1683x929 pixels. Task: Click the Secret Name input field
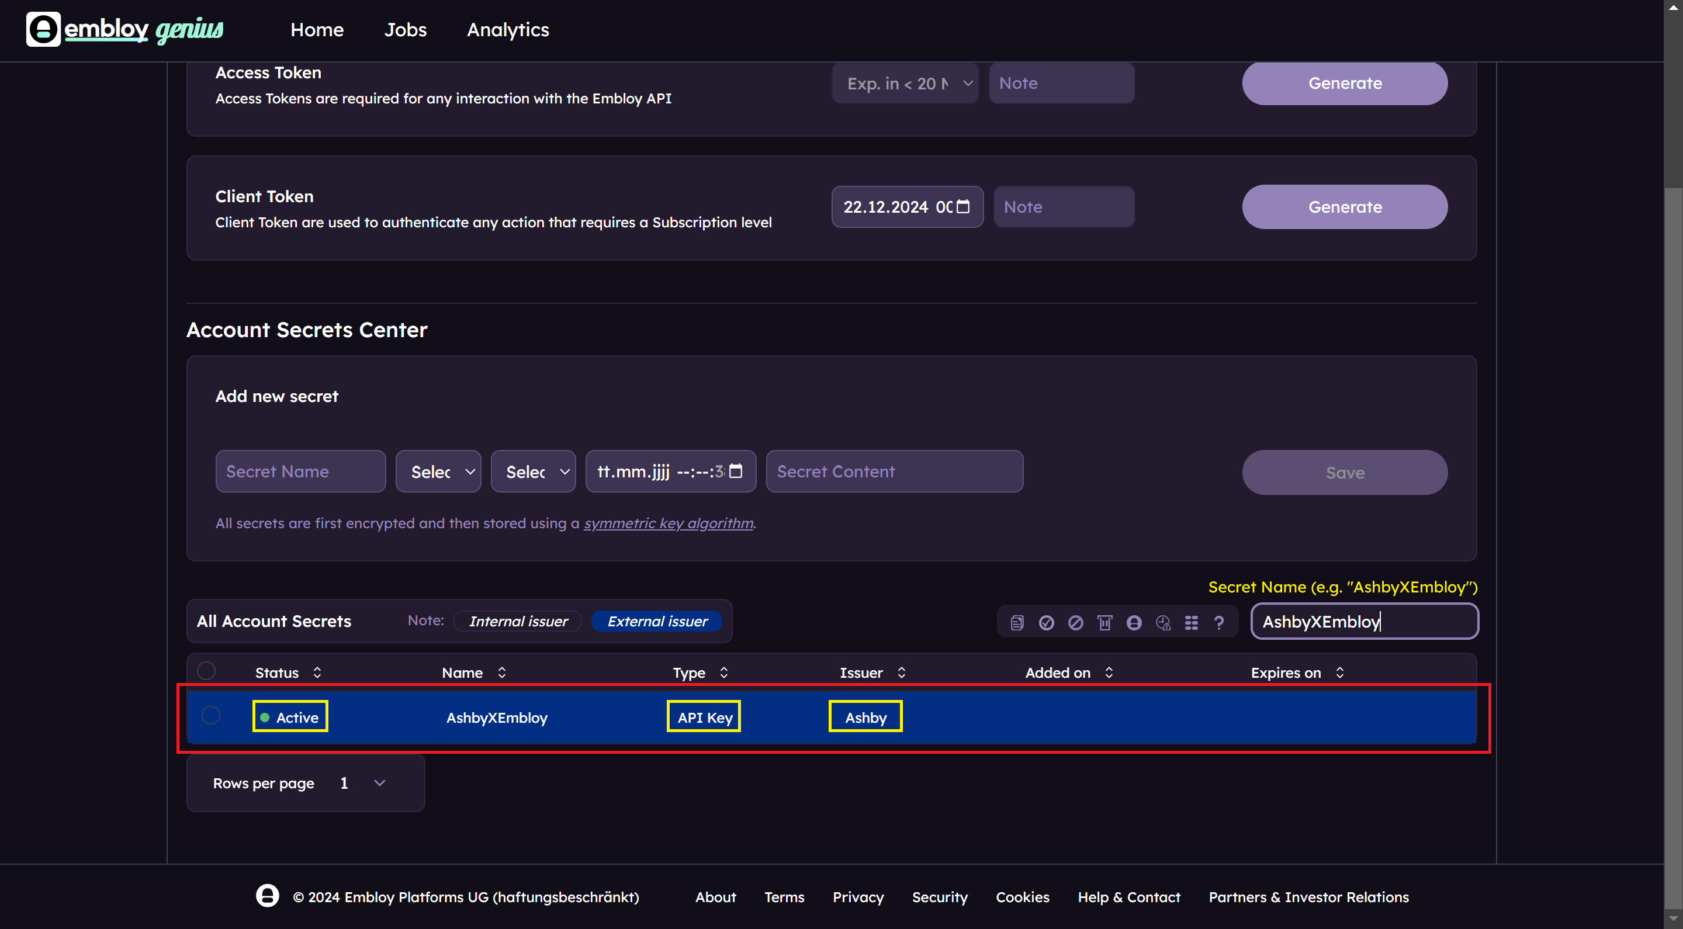[x=300, y=471]
